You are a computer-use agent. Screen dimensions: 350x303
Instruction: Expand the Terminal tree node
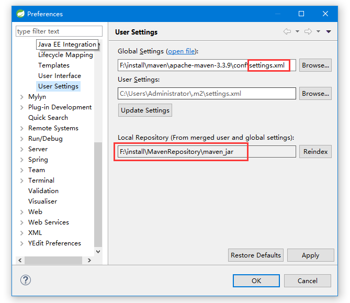pyautogui.click(x=21, y=181)
